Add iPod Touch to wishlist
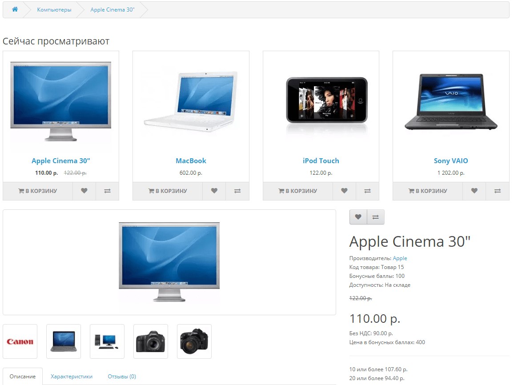Image resolution: width=514 pixels, height=385 pixels. (344, 191)
